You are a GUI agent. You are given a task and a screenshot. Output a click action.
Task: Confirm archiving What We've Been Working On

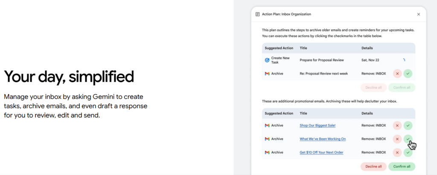point(408,139)
